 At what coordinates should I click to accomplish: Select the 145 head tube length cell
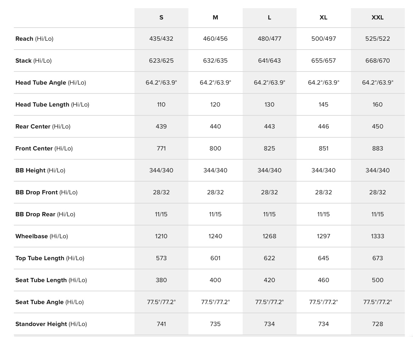tap(323, 104)
